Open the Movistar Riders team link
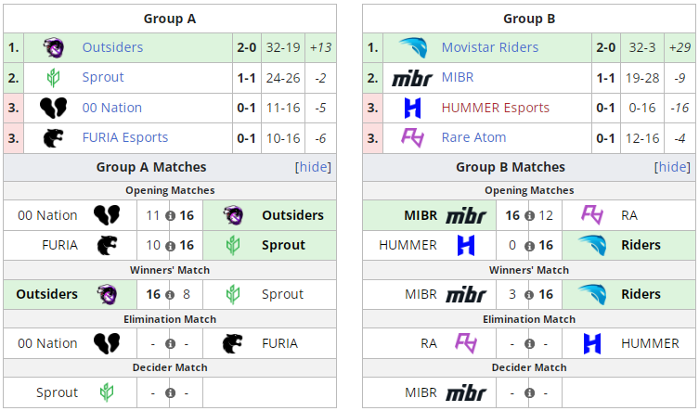699x411 pixels. click(x=489, y=47)
